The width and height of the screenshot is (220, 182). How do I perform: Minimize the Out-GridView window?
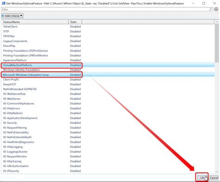193,3
